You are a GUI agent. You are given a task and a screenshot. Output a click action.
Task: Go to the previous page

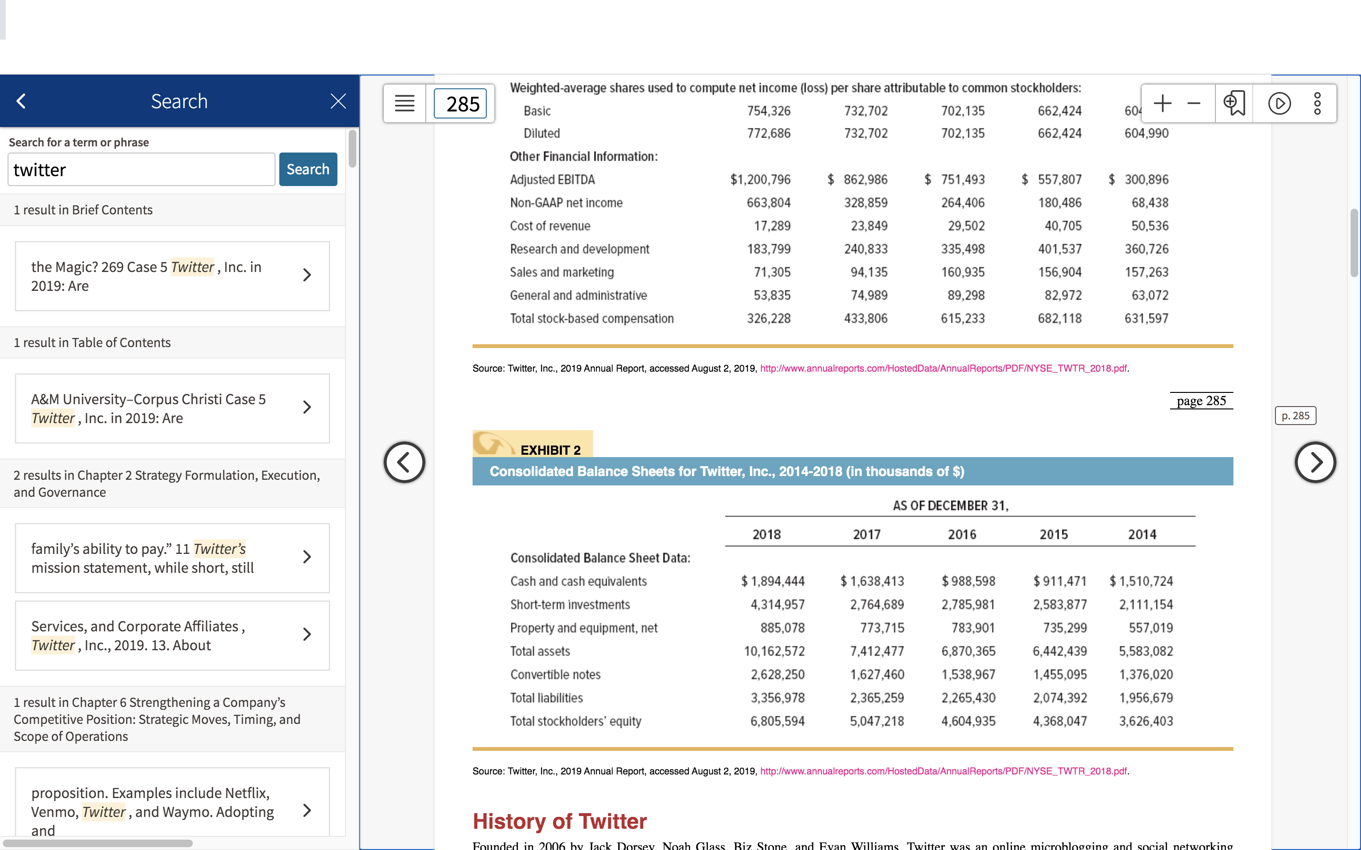pos(405,462)
